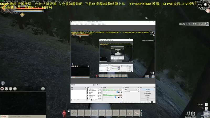Add a source with plus in OBS Sources
The height and width of the screenshot is (118, 210).
pos(88,100)
